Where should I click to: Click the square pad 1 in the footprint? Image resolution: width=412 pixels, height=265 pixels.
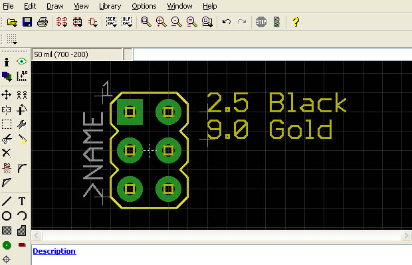(130, 112)
